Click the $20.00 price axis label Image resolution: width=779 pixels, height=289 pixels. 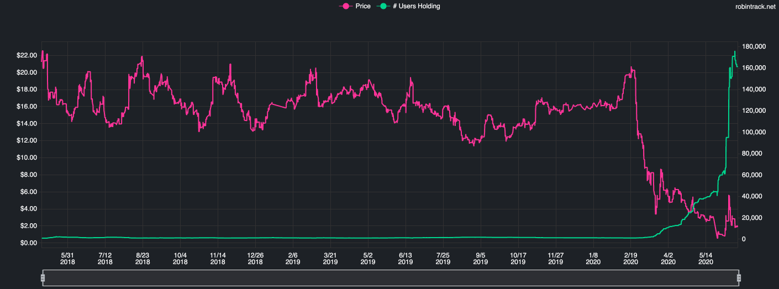pyautogui.click(x=27, y=73)
